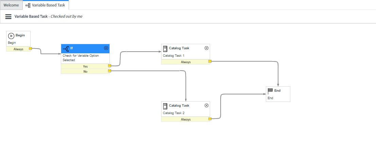376x163 pixels.
Task: Click the Begin activity play icon
Action: coord(11,36)
